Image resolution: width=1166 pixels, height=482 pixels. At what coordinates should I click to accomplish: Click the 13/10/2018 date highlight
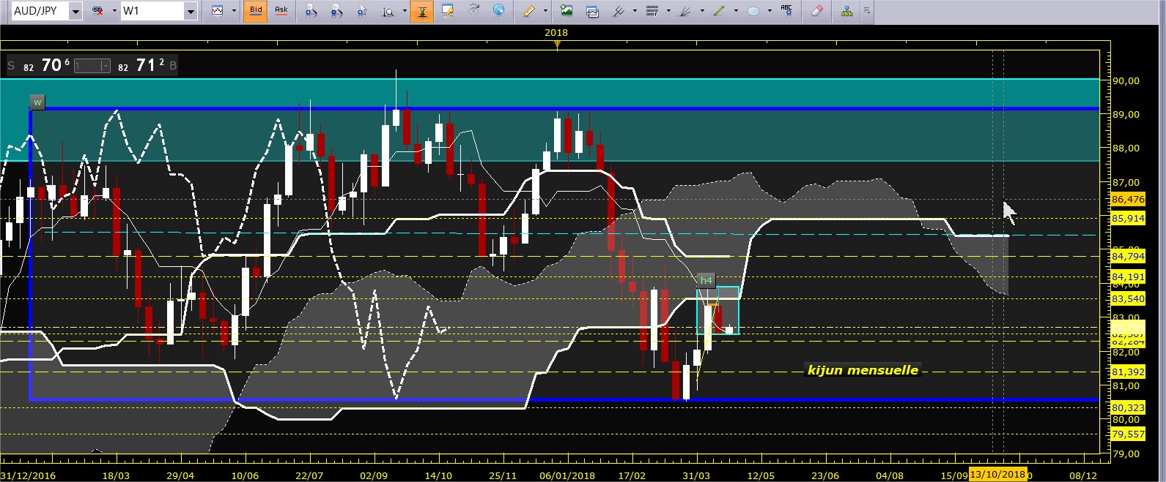pyautogui.click(x=997, y=475)
